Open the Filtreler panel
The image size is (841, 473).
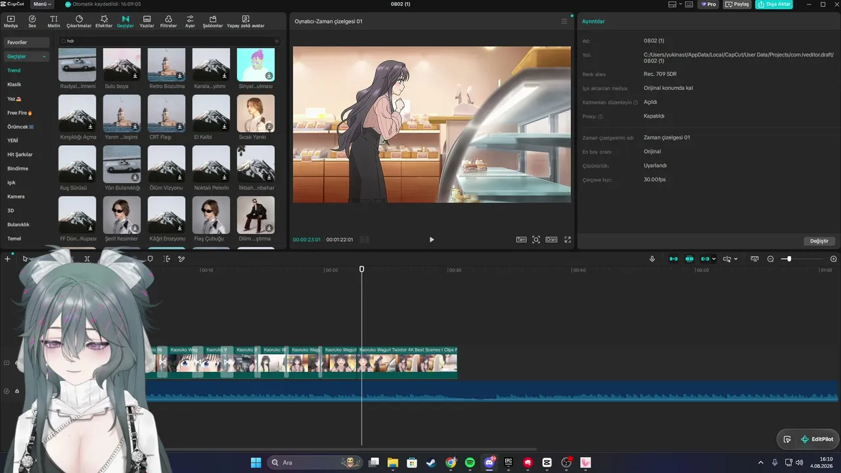click(169, 22)
